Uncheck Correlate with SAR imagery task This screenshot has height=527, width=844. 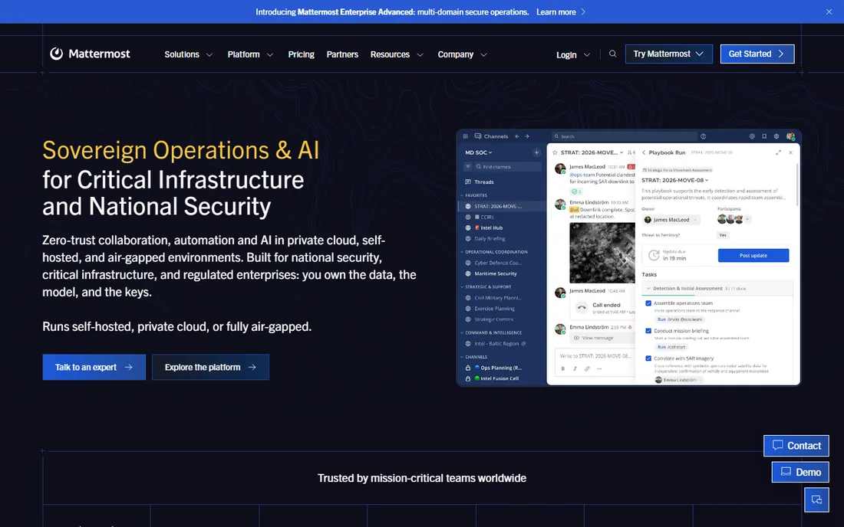point(648,358)
